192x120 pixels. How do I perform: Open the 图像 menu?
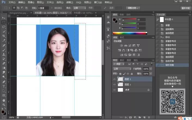(x=31, y=2)
